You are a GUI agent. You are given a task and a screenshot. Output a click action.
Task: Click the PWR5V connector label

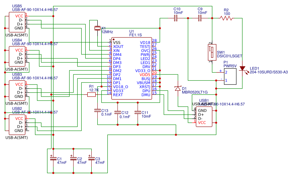pos(230,66)
